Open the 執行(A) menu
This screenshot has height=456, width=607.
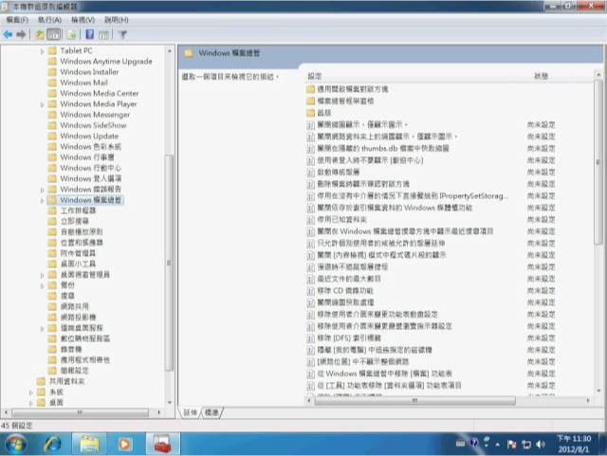49,20
